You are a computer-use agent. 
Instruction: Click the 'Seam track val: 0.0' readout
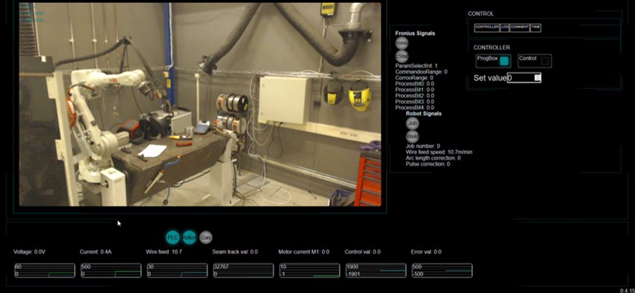coord(235,252)
